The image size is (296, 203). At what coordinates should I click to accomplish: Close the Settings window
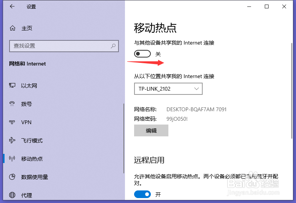pyautogui.click(x=284, y=6)
